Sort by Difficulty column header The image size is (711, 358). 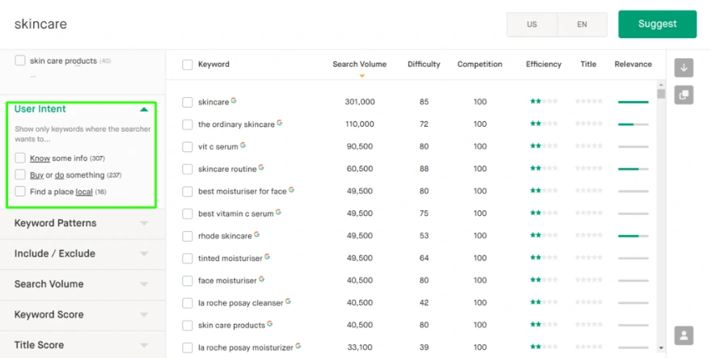pos(424,65)
